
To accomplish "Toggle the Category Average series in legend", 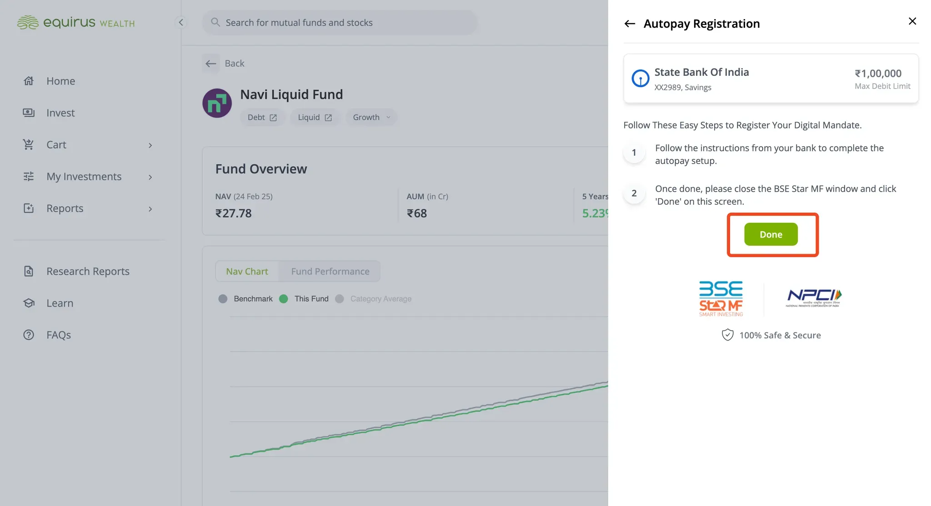I will tap(373, 299).
